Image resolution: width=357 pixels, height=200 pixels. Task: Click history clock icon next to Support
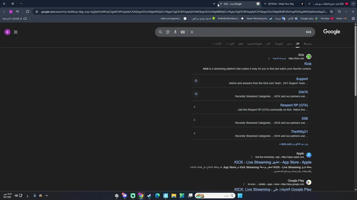tap(196, 81)
